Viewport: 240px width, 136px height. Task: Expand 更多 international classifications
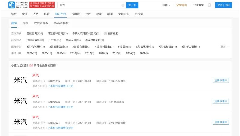[224, 47]
